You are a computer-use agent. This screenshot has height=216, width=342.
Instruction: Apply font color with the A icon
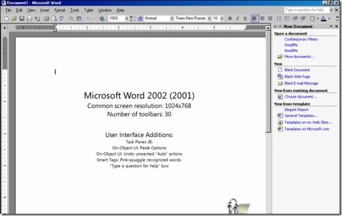pos(323,19)
